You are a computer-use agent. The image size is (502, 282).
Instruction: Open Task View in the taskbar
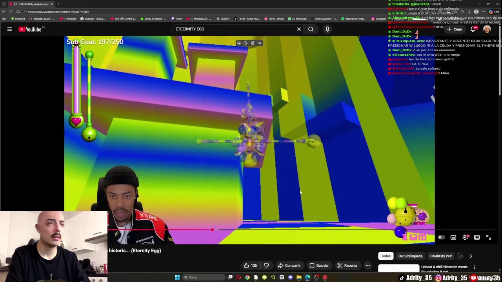[230, 277]
